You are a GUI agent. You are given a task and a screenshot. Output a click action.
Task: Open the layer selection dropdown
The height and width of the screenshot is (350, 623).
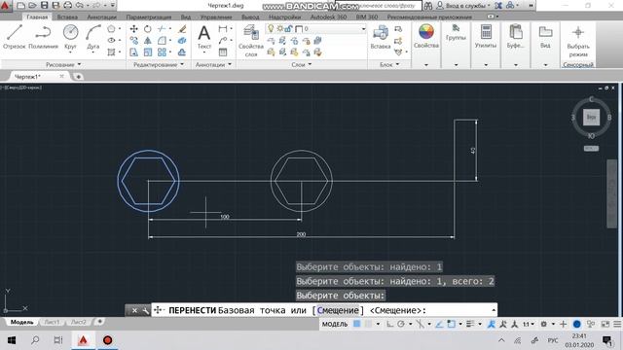[x=363, y=29]
